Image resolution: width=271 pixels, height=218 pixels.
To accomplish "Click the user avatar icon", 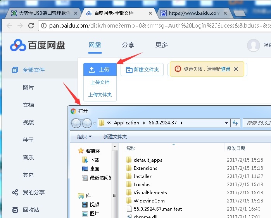I will [x=254, y=45].
